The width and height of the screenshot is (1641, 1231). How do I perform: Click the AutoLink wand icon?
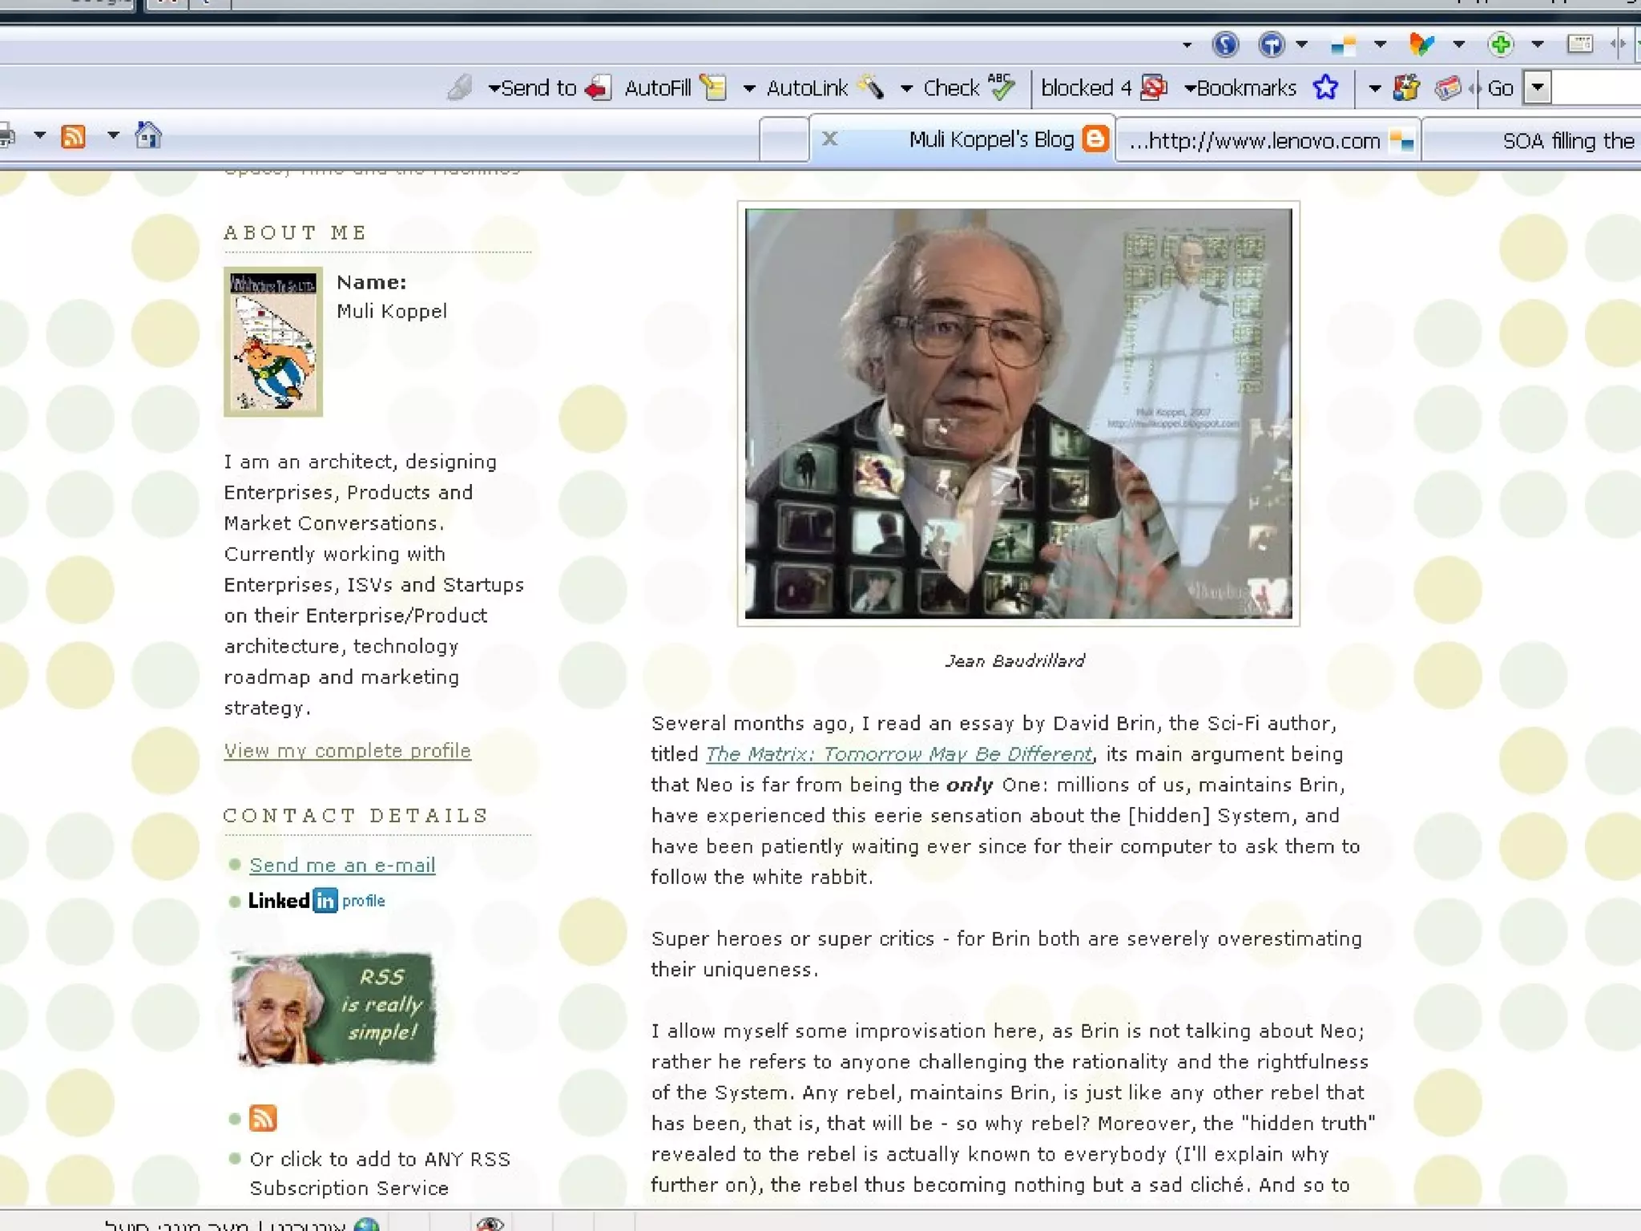(872, 87)
